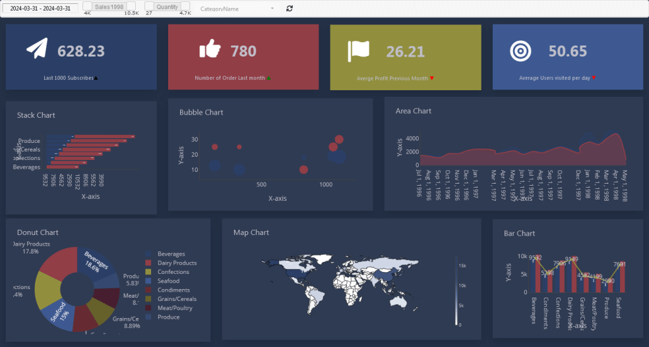Click the 780 orders value
Screen dimensions: 649x347
[243, 51]
